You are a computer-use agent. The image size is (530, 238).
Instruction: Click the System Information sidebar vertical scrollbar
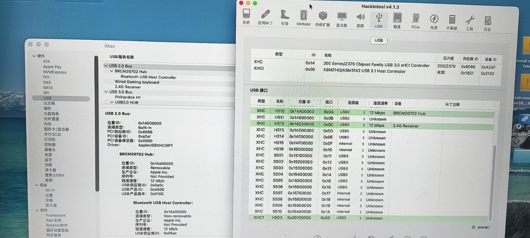pyautogui.click(x=96, y=123)
